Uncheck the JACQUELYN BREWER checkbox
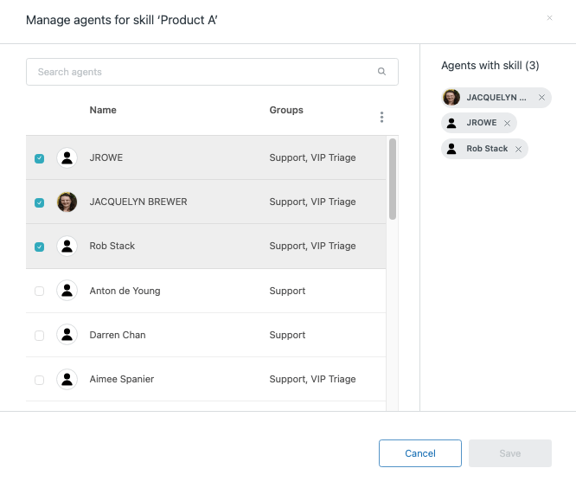Image resolution: width=576 pixels, height=481 pixels. [x=39, y=202]
